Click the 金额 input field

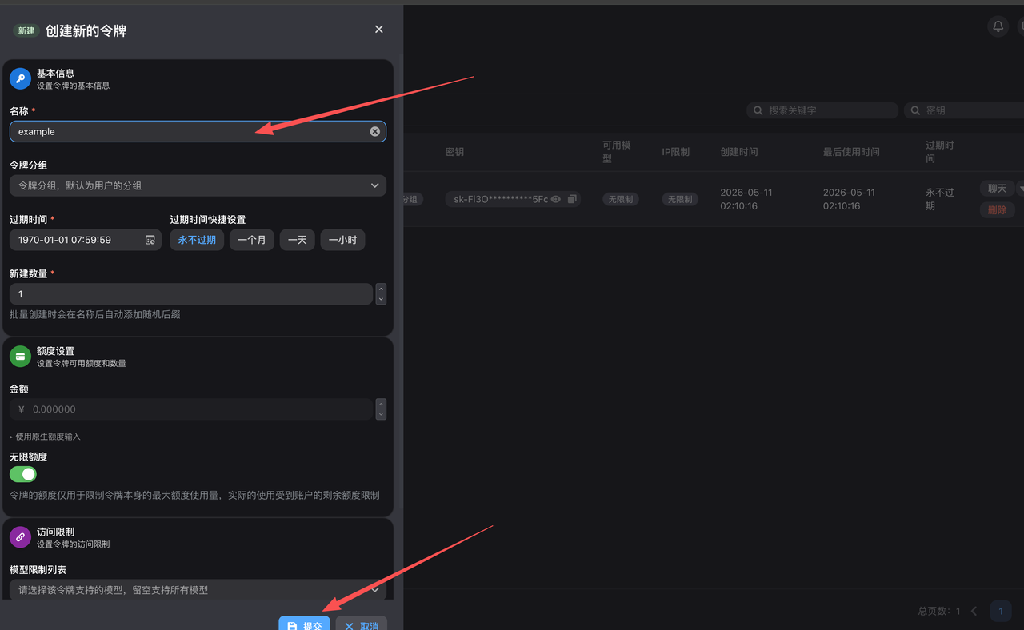click(190, 409)
